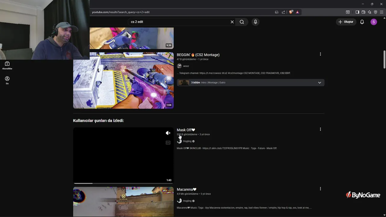386x217 pixels.
Task: Seek on Mask Off preview progress bar
Action: (x=123, y=183)
